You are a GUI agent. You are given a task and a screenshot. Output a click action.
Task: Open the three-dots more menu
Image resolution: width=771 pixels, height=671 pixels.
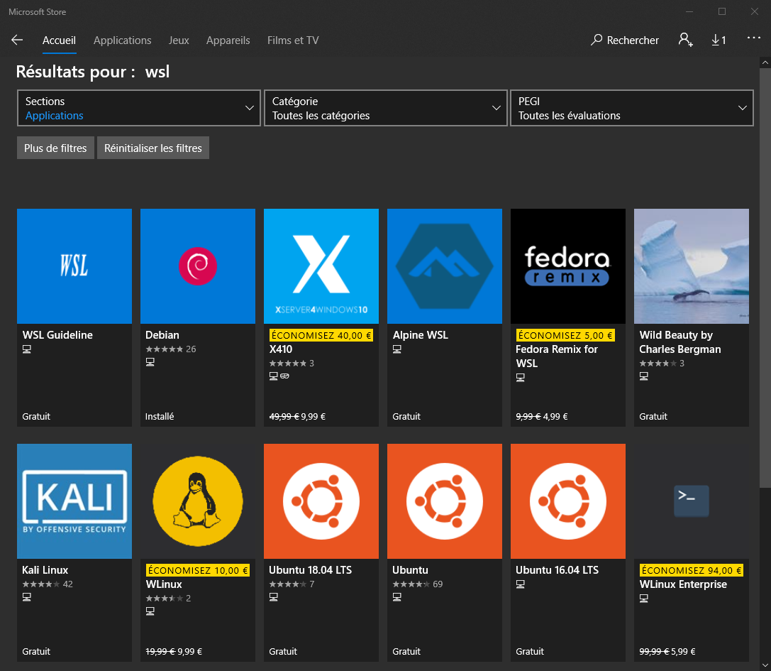[753, 38]
